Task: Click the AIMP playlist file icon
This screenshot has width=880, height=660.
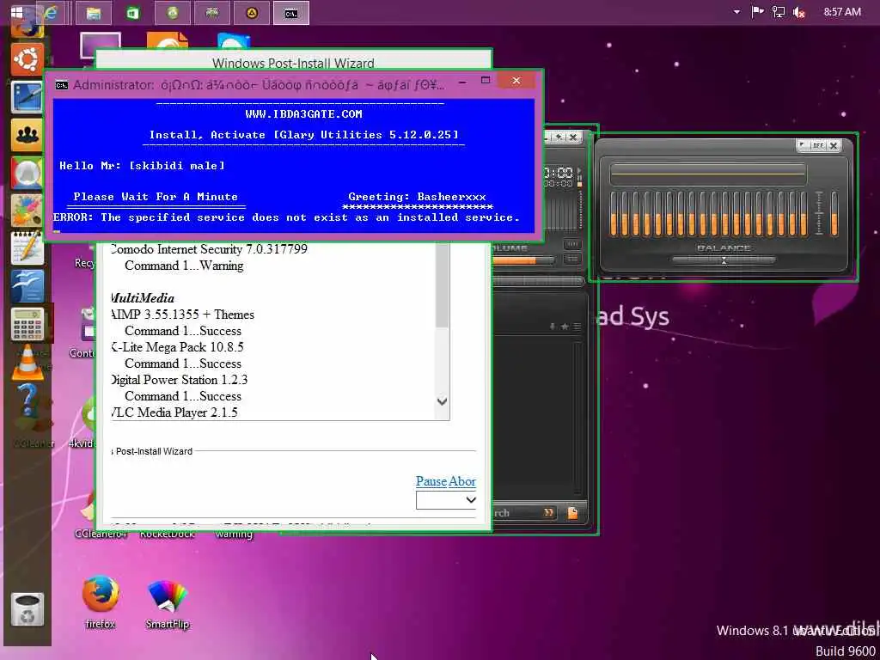Action: coord(572,512)
